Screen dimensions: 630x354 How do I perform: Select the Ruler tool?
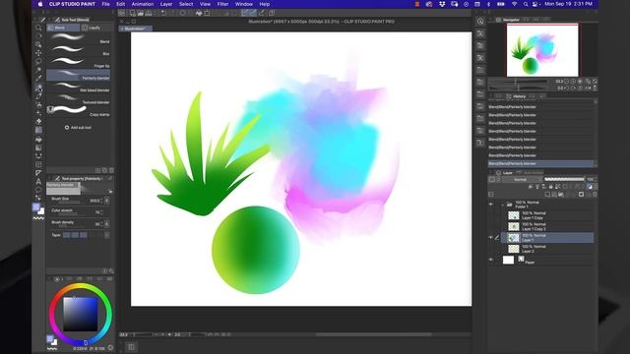point(38,173)
